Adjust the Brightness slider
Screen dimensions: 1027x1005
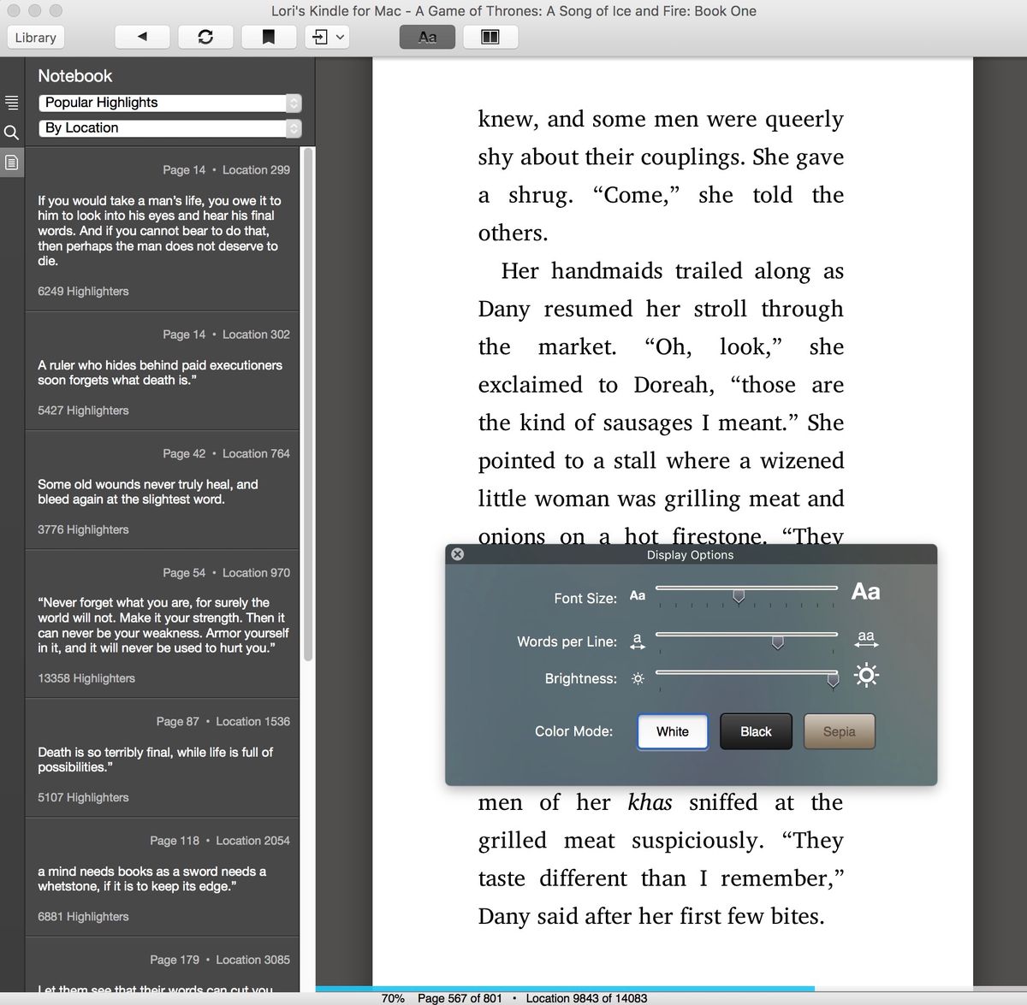tap(833, 678)
